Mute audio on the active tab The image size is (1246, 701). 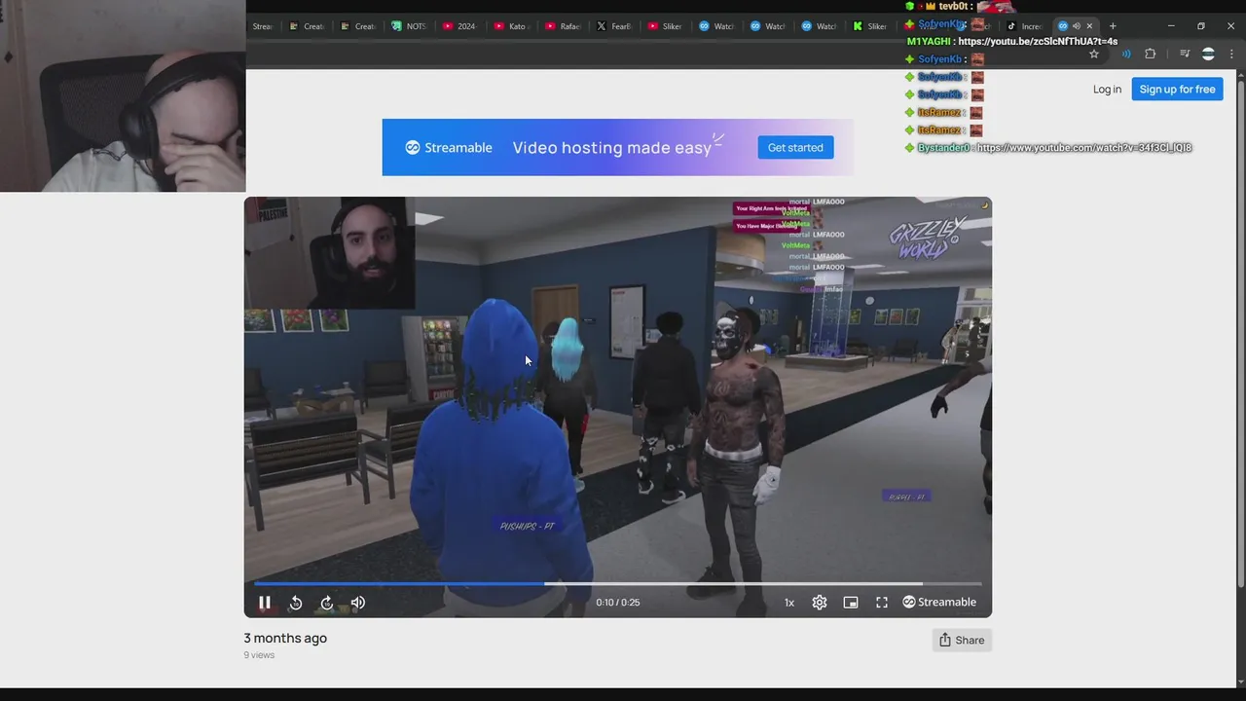coord(1076,26)
